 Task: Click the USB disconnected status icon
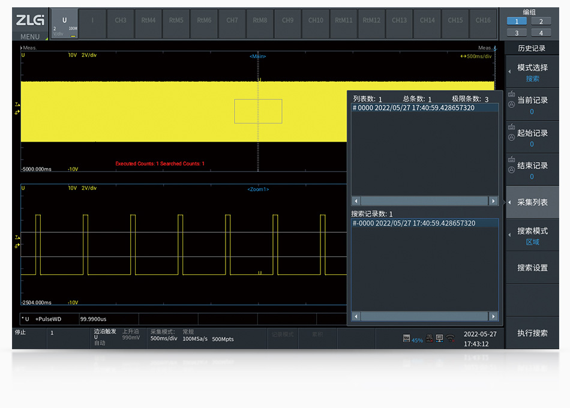[430, 338]
